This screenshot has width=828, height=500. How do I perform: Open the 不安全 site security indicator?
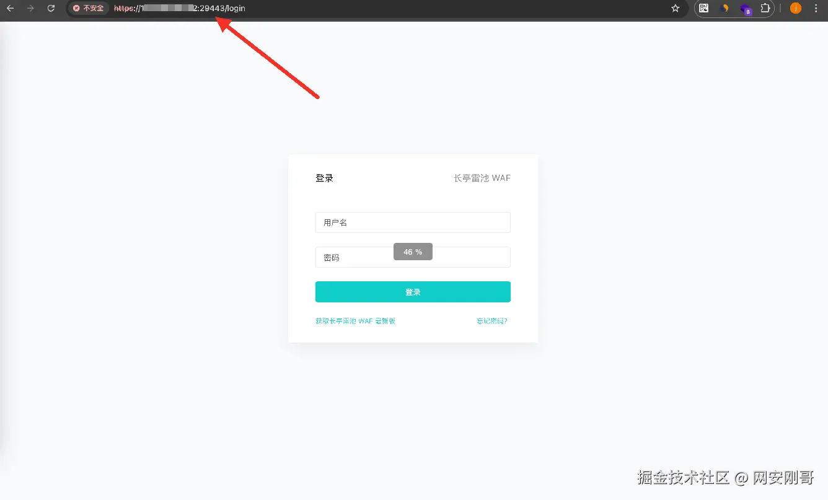89,9
